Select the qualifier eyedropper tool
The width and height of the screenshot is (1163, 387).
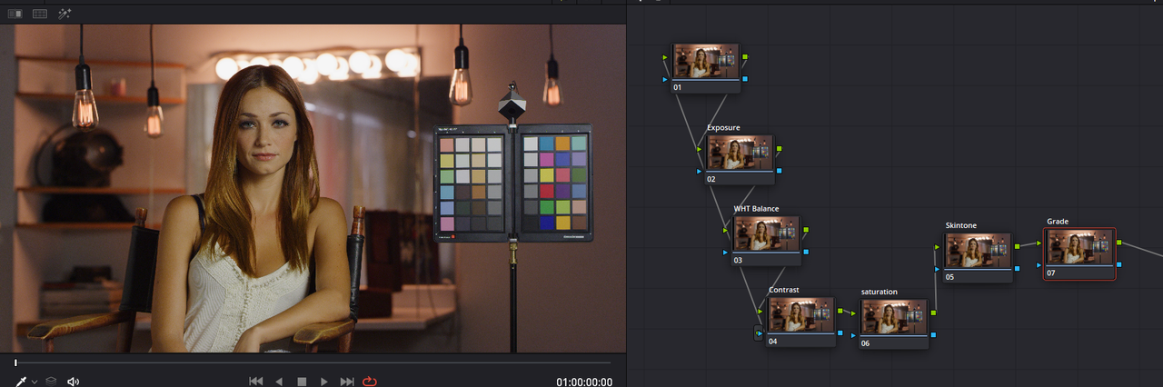tap(21, 382)
